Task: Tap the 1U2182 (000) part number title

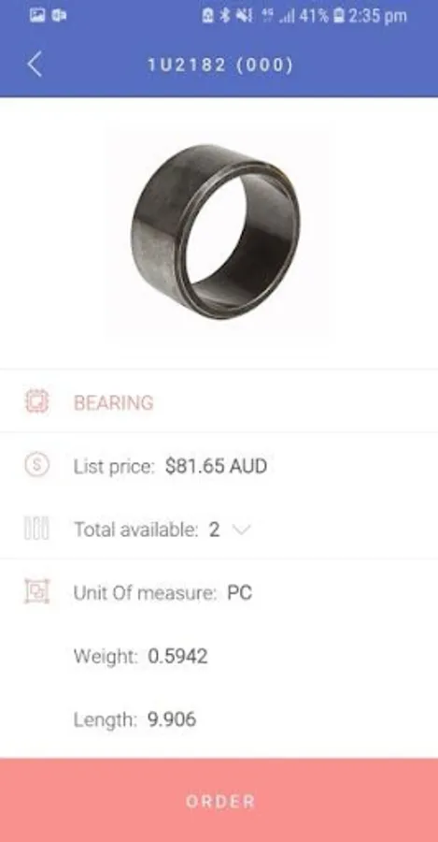Action: (220, 65)
